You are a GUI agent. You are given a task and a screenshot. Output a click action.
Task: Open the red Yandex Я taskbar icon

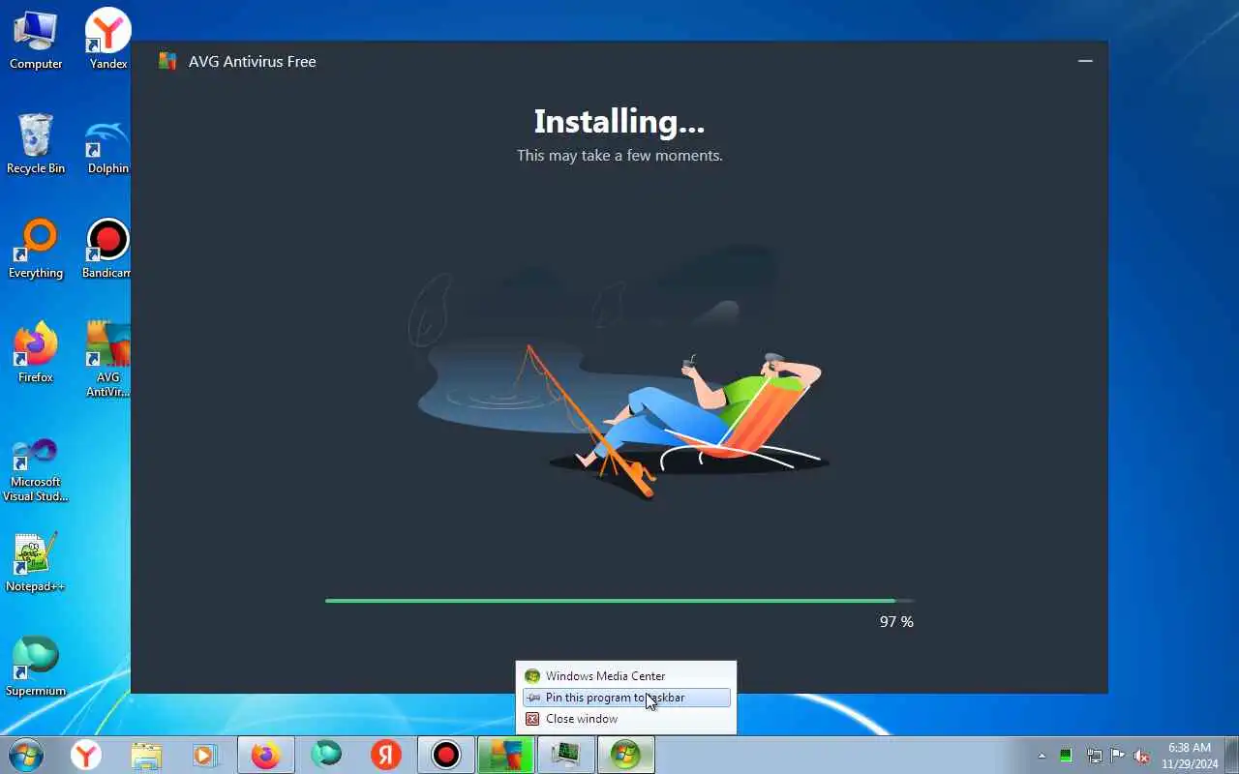click(x=386, y=755)
